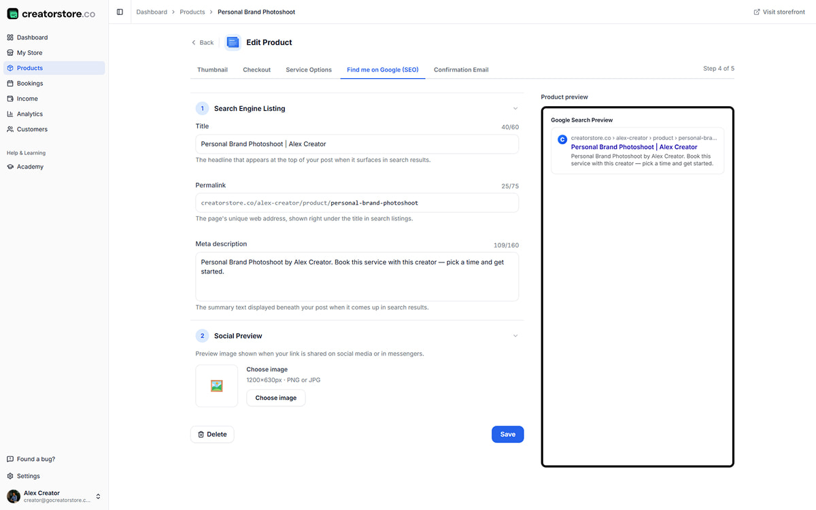Screen dimensions: 816x510
Task: Click the Bookings calendar icon
Action: [x=10, y=83]
